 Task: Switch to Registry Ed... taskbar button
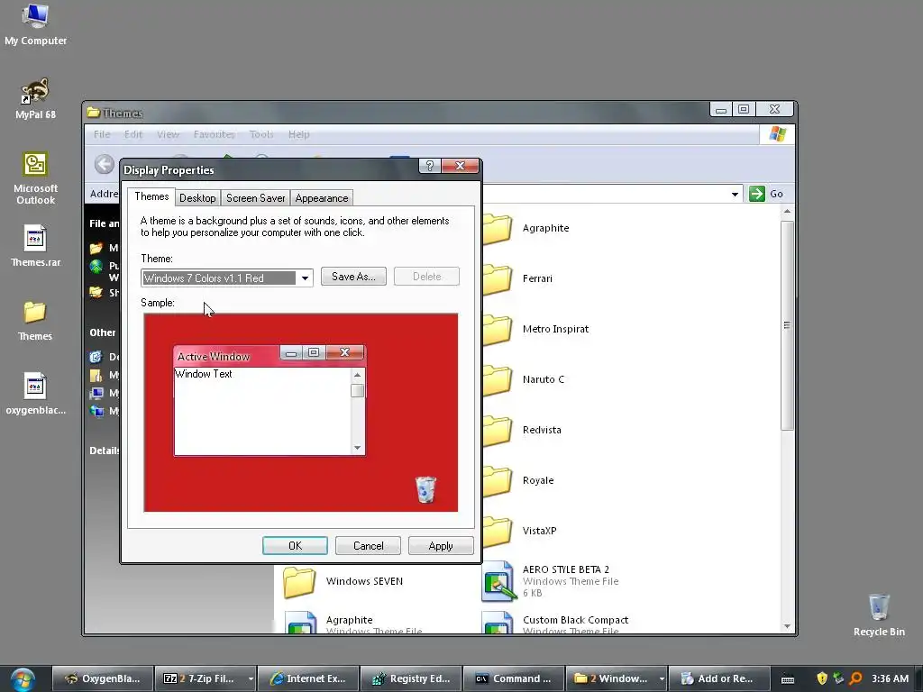411,678
